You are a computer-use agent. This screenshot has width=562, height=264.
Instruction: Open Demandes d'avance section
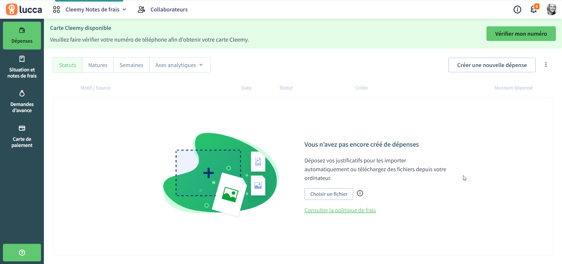[22, 102]
